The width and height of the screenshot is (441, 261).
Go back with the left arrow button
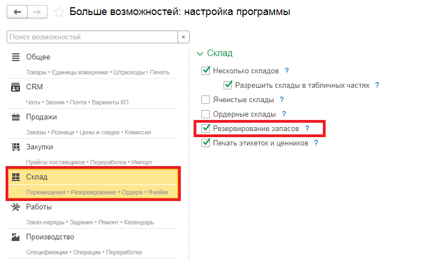point(17,12)
